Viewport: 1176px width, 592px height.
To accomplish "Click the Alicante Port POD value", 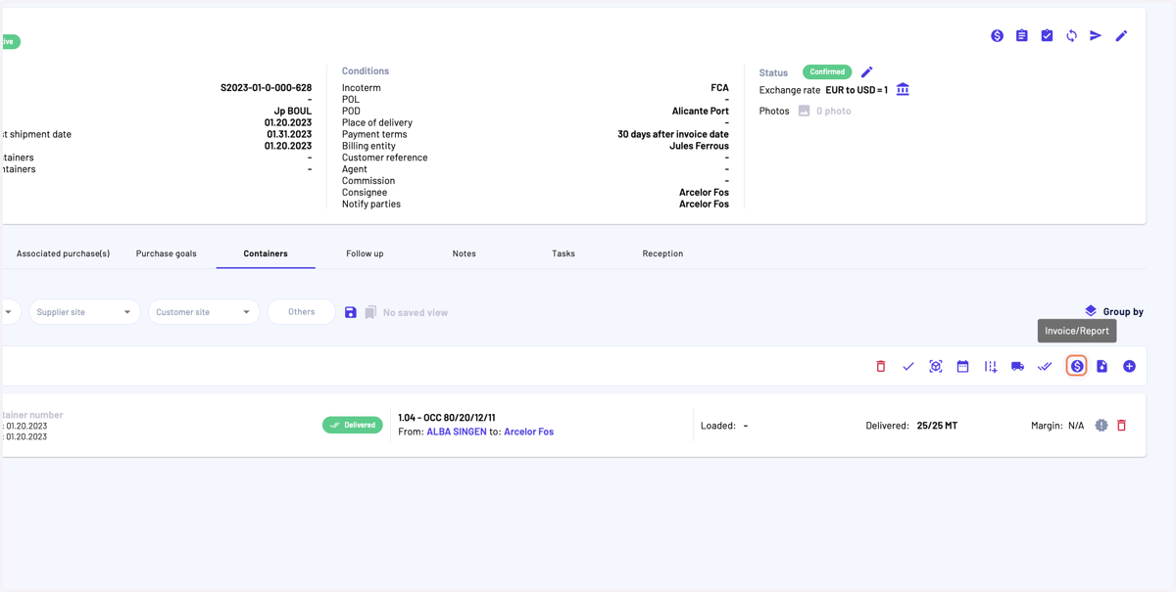I will tap(701, 112).
